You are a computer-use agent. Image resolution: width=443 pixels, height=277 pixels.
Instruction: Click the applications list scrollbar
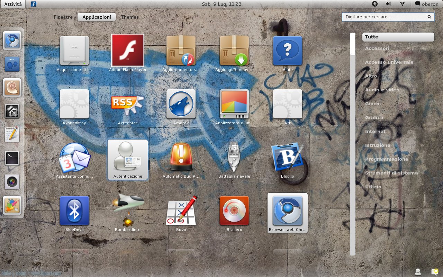coord(352,144)
